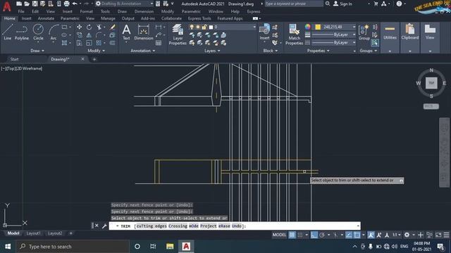Screen dimensions: 451x253
Task: Open the Insert block tool
Action: tap(264, 32)
